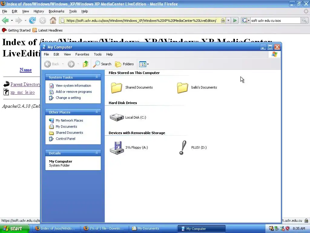Click Firefox Stop icon
This screenshot has height=233, width=310.
point(42,20)
